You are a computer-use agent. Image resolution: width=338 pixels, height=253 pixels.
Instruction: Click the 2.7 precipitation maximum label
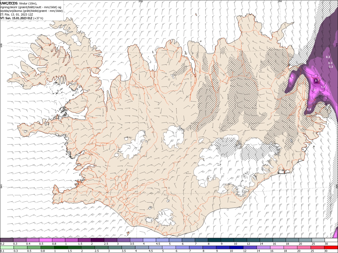point(317,80)
